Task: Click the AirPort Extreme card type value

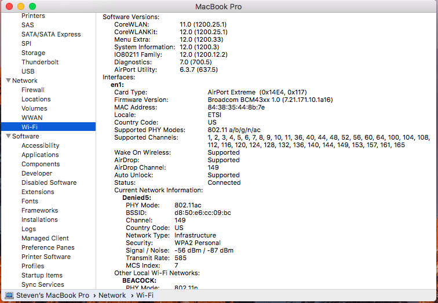Action: point(257,92)
